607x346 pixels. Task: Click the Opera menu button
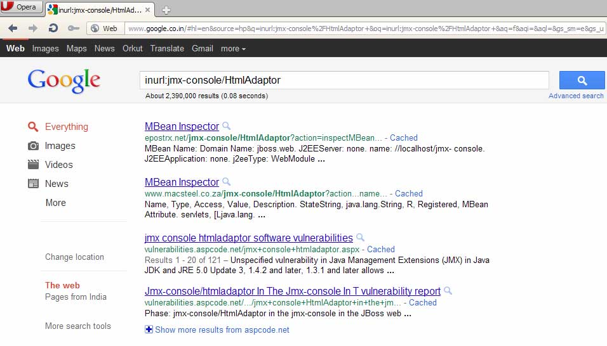tap(22, 7)
